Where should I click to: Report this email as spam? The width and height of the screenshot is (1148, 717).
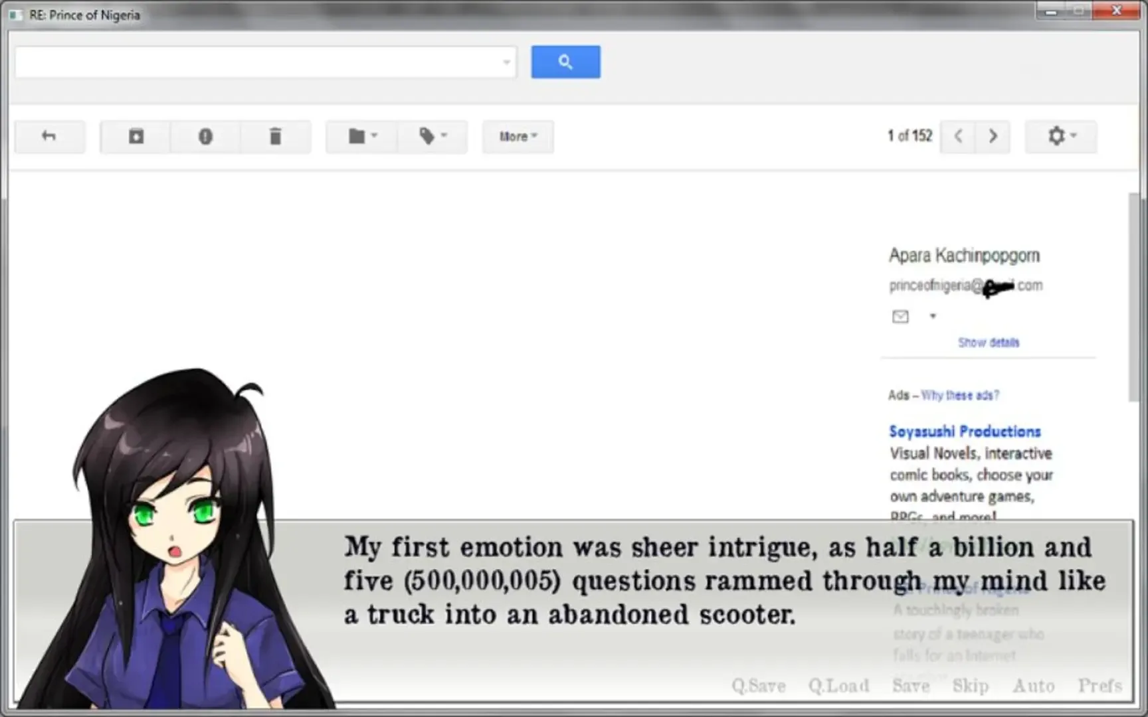point(205,136)
